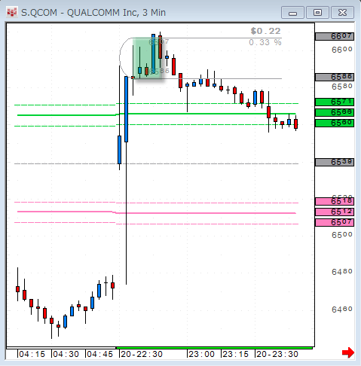Click the red scroll-right arrow icon
The width and height of the screenshot is (361, 366).
pos(348,352)
